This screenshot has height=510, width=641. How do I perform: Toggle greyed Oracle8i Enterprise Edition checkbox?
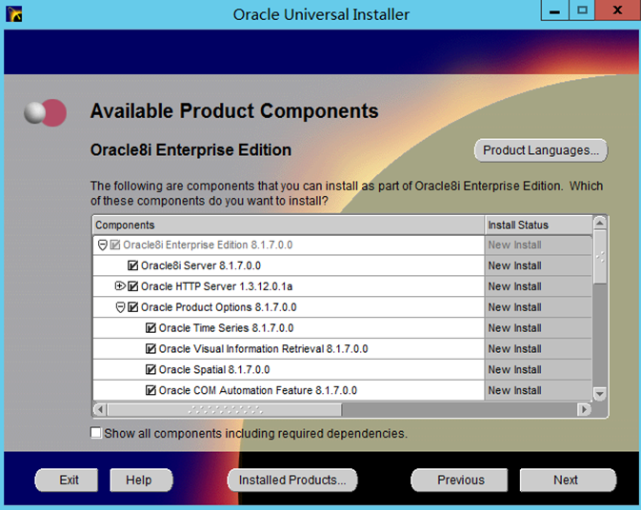(x=115, y=245)
